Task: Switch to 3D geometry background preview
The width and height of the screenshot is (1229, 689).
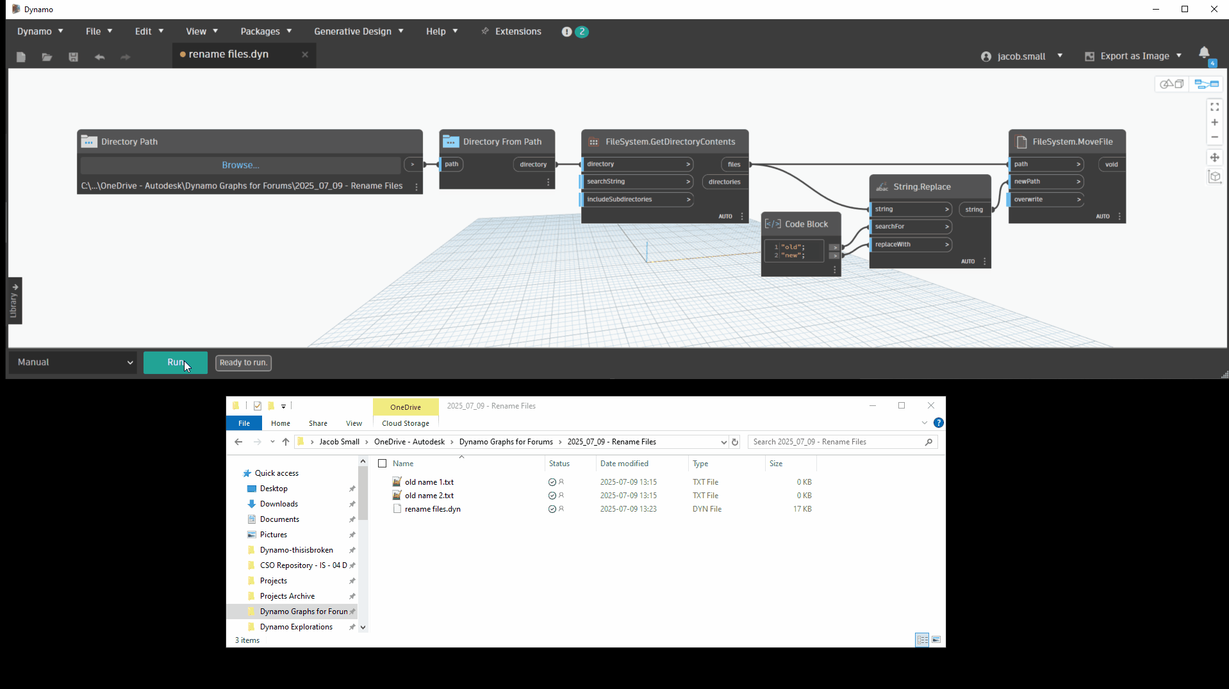Action: 1172,84
